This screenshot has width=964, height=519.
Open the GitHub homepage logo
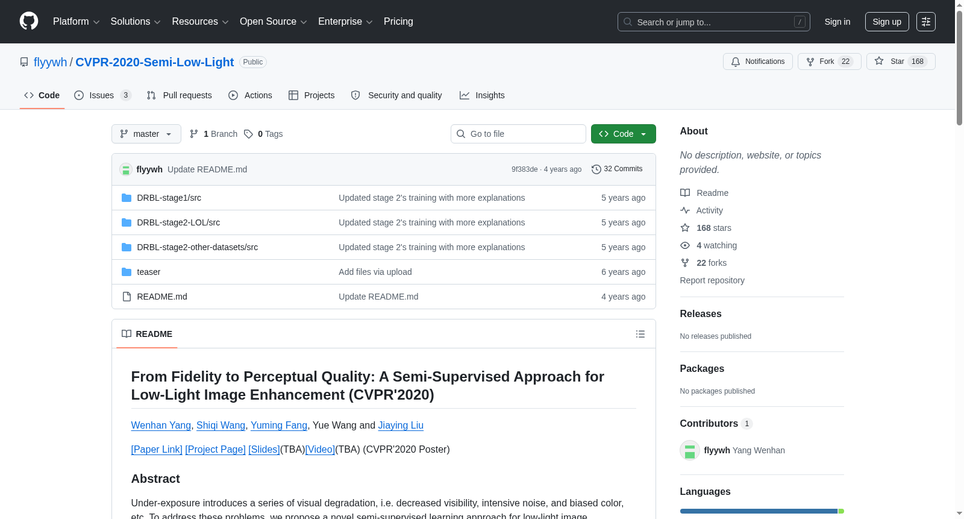click(29, 22)
